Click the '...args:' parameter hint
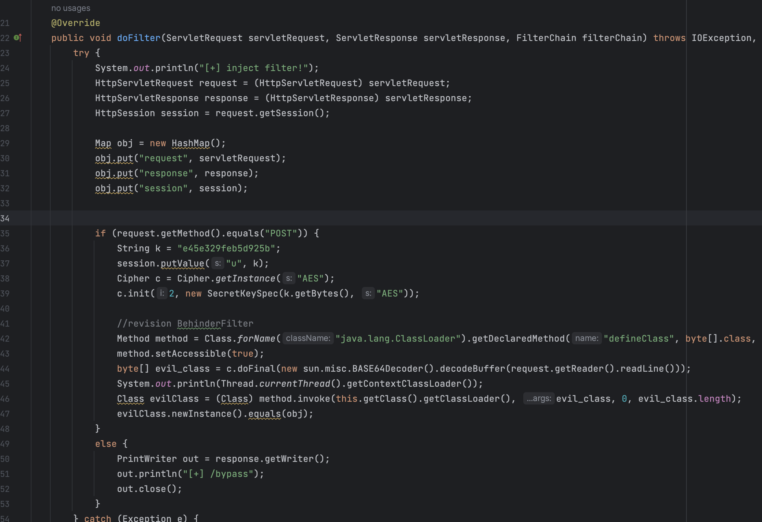The height and width of the screenshot is (522, 762). [x=539, y=398]
